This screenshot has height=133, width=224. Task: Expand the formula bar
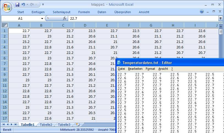point(220,18)
